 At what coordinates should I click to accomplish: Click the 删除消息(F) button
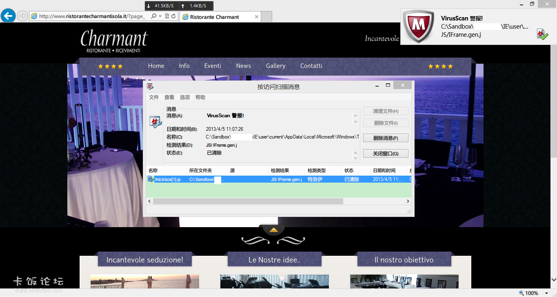tap(386, 138)
